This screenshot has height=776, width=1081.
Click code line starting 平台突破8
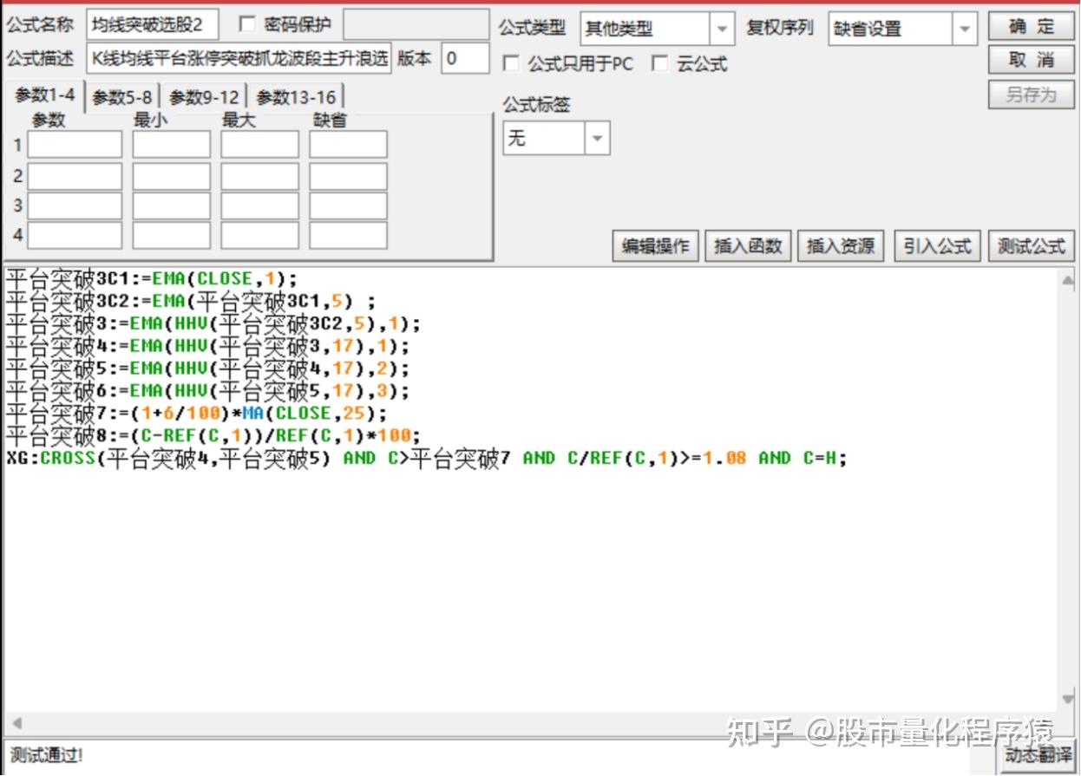(213, 436)
